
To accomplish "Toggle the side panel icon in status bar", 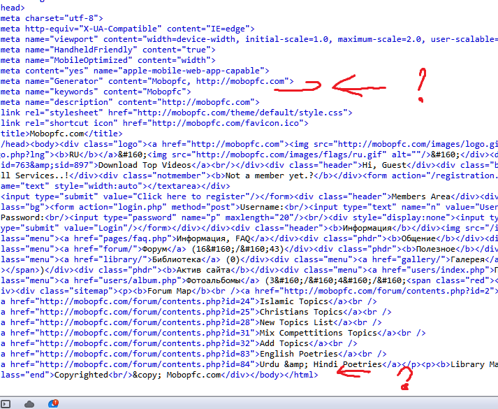I will pyautogui.click(x=6, y=404).
